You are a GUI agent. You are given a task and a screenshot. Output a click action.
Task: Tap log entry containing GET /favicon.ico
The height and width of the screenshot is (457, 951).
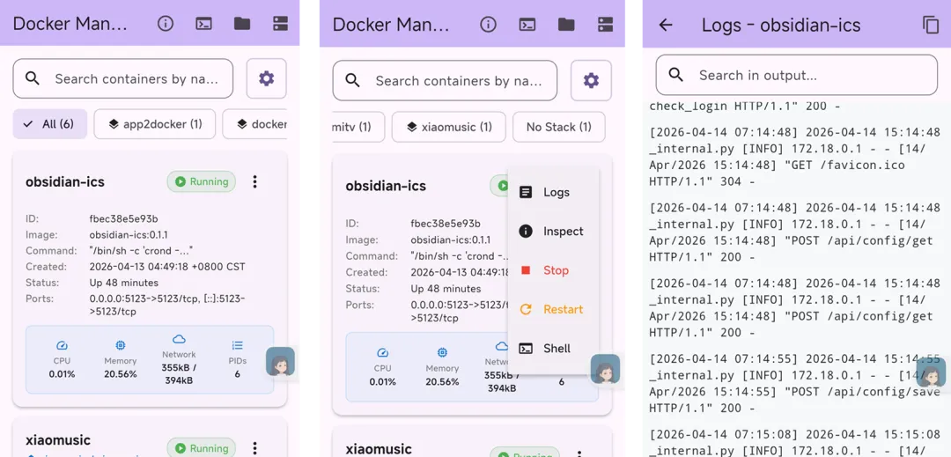click(794, 157)
